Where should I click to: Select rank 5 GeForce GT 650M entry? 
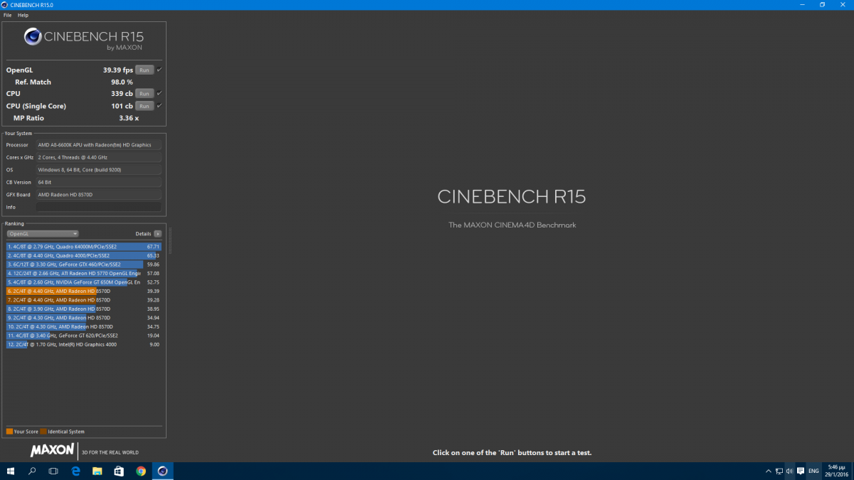tap(84, 282)
